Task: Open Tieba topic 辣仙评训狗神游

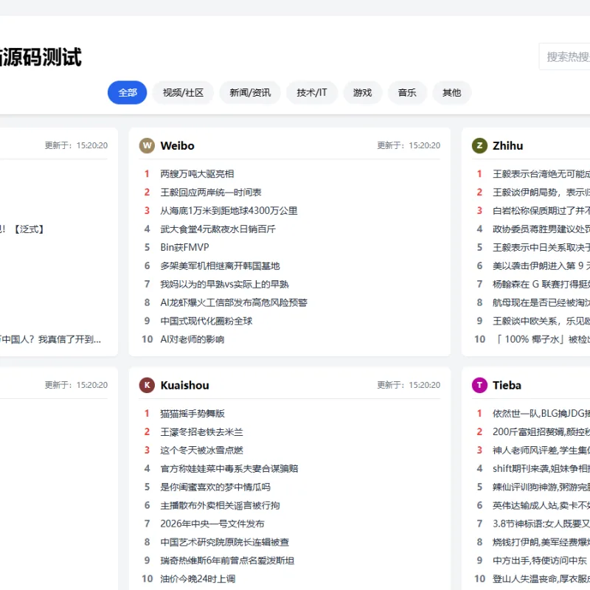Action: coord(541,487)
